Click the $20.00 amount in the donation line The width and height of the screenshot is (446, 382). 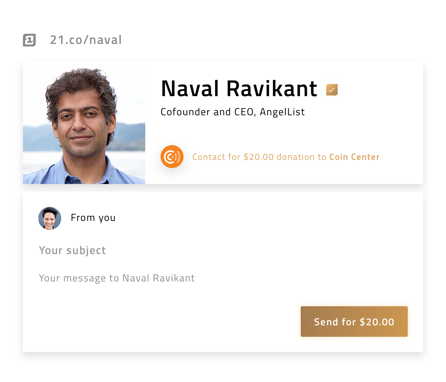point(259,157)
